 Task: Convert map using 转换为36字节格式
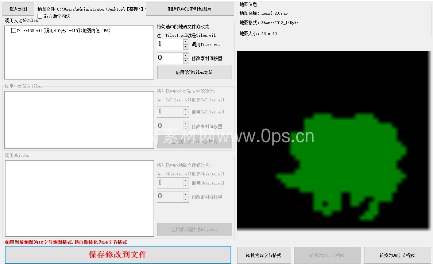(397, 255)
